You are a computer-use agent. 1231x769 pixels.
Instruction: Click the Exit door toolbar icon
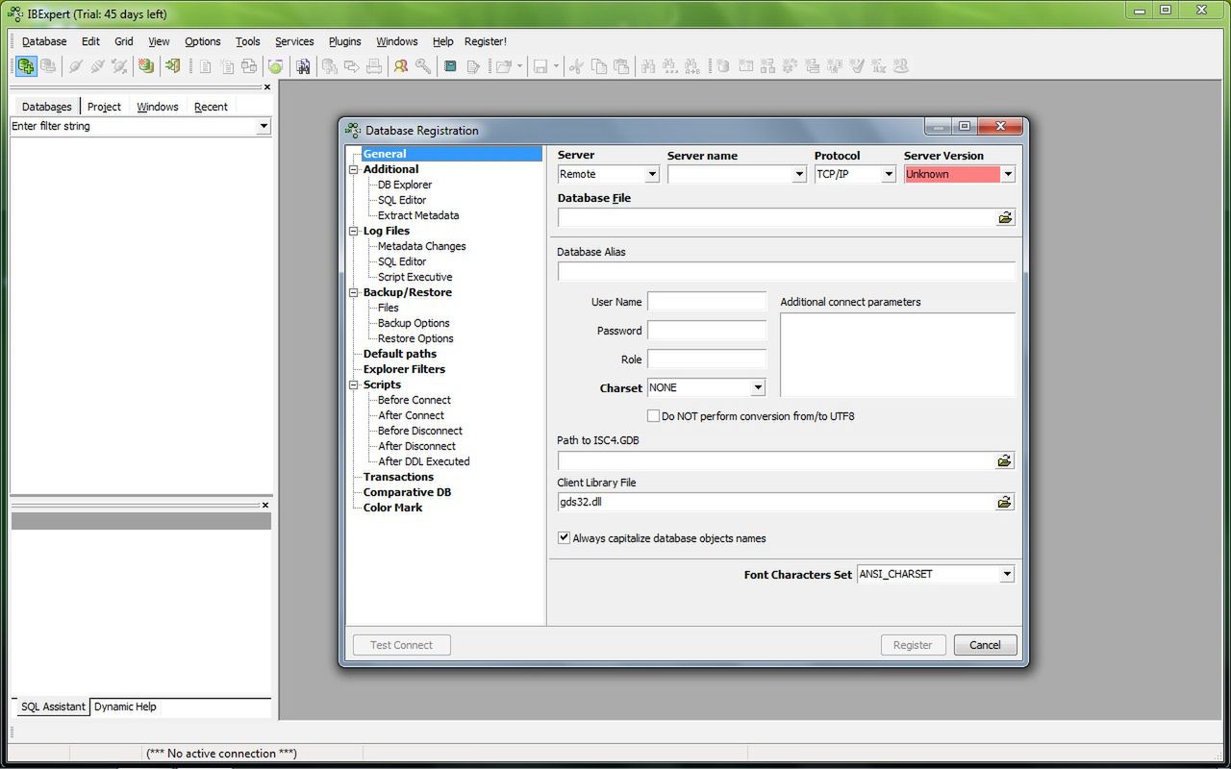(x=172, y=66)
